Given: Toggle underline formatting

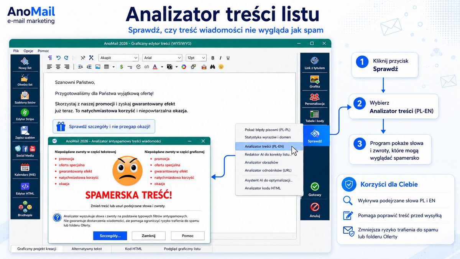Looking at the screenshot, I should pos(228,58).
